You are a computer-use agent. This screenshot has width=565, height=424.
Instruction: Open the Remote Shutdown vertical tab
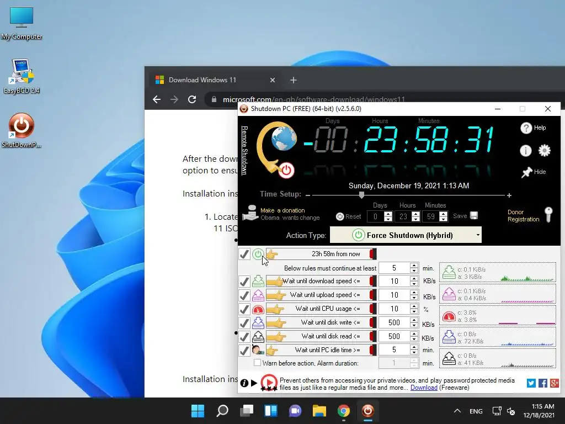(x=244, y=150)
